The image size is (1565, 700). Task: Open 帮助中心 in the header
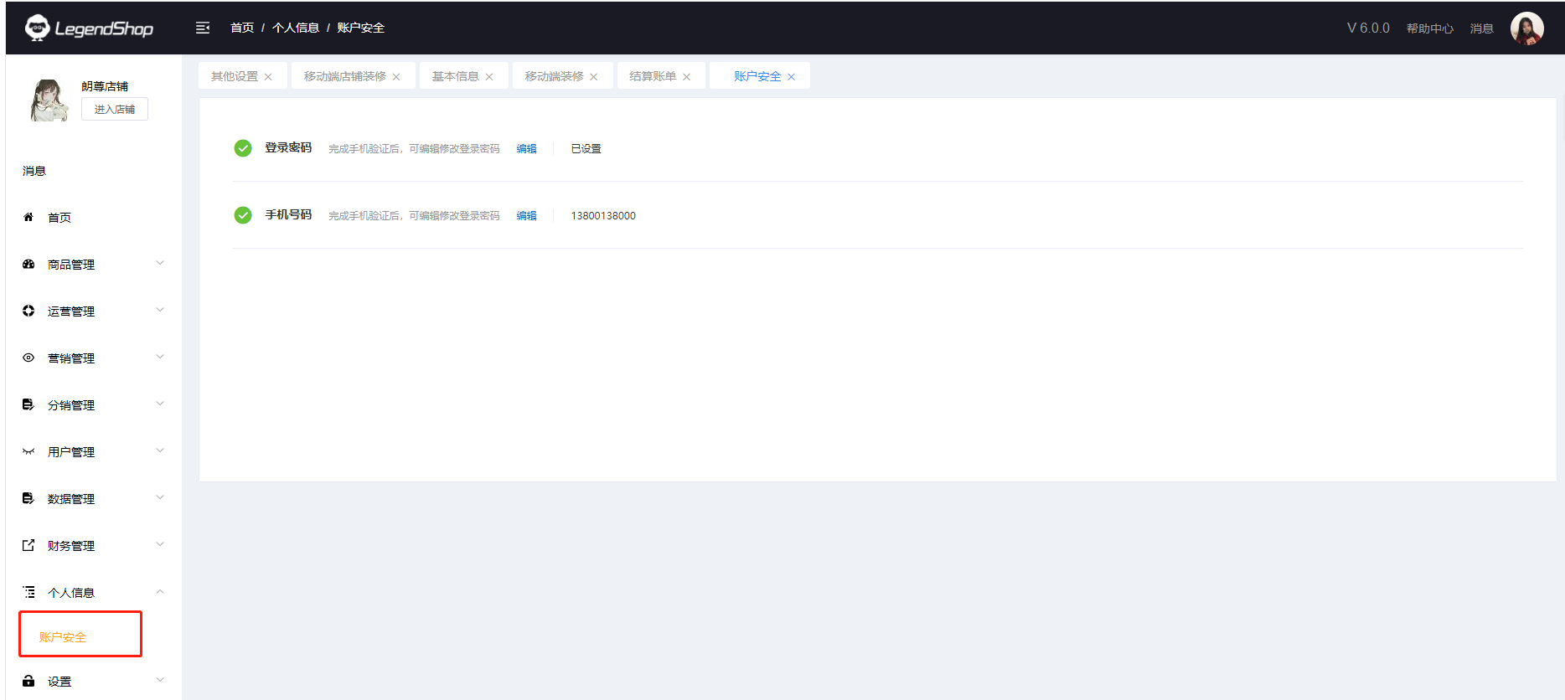tap(1429, 28)
